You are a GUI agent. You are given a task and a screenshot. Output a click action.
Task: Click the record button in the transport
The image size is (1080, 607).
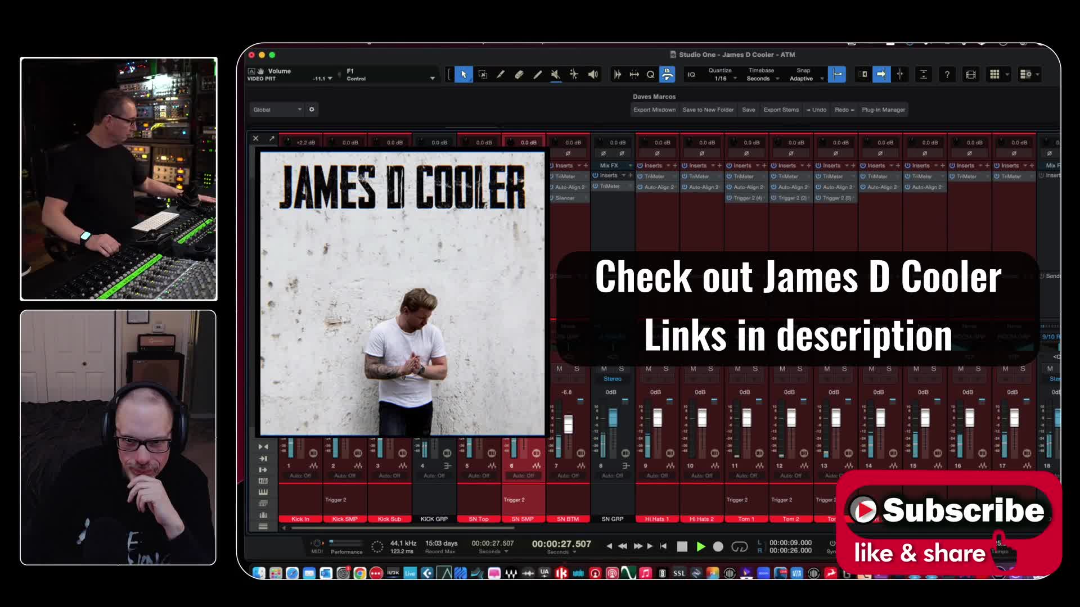coord(718,546)
